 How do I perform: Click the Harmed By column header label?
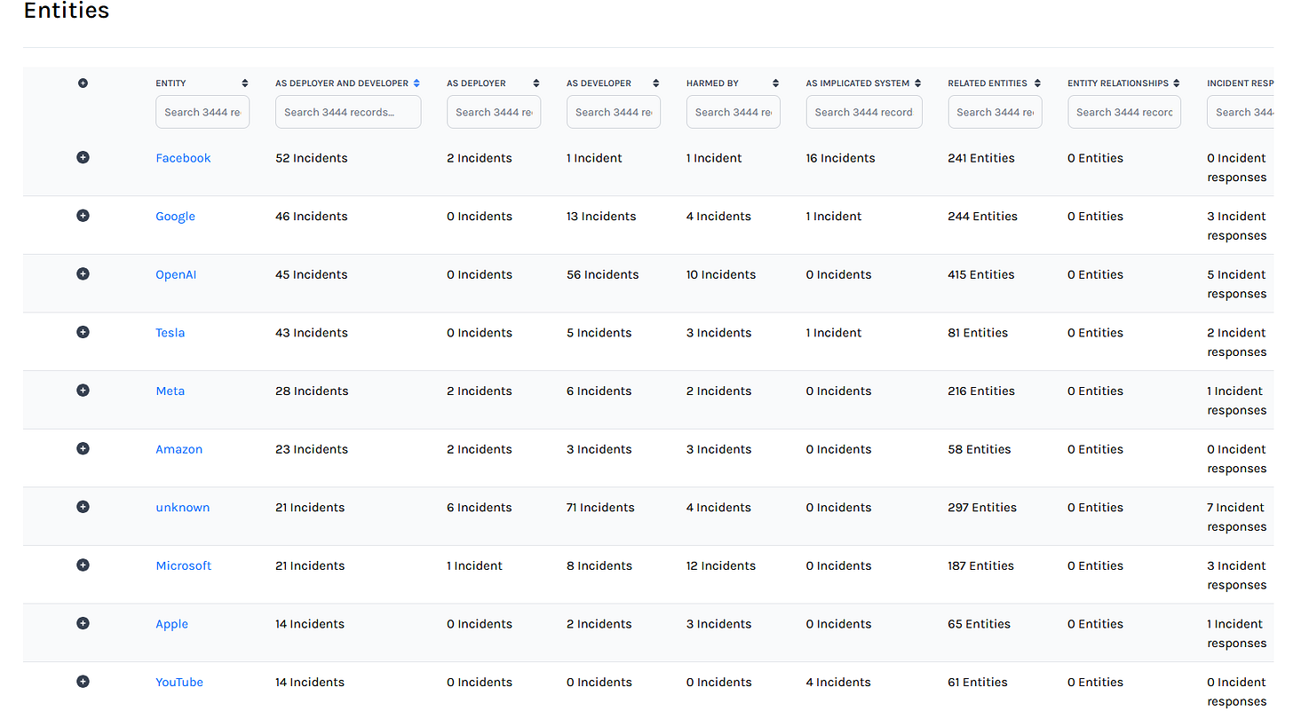click(712, 83)
